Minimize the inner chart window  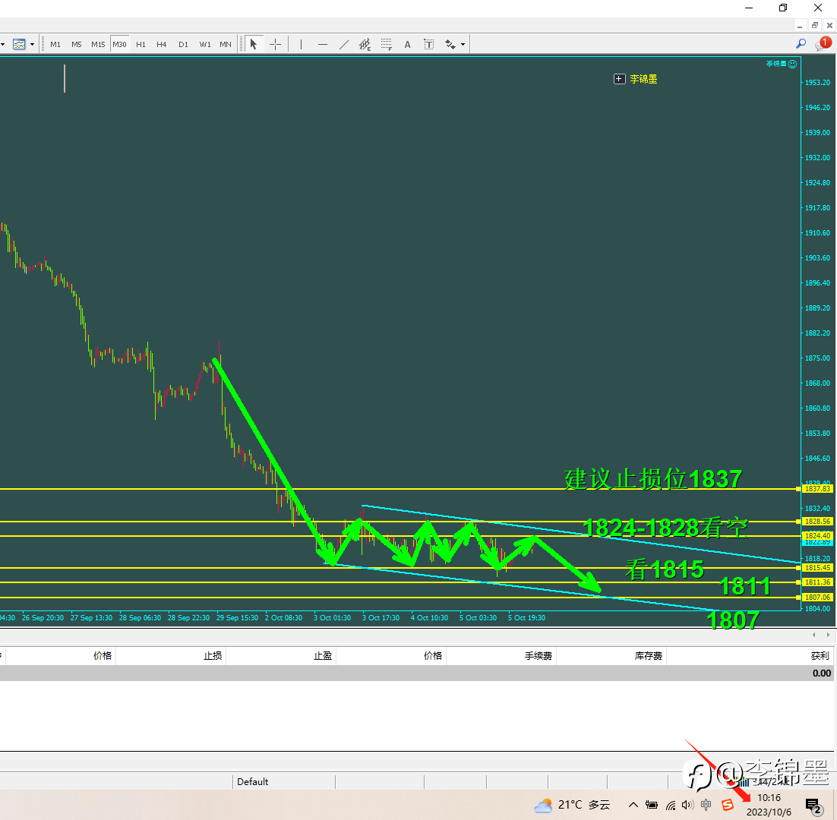tap(800, 26)
